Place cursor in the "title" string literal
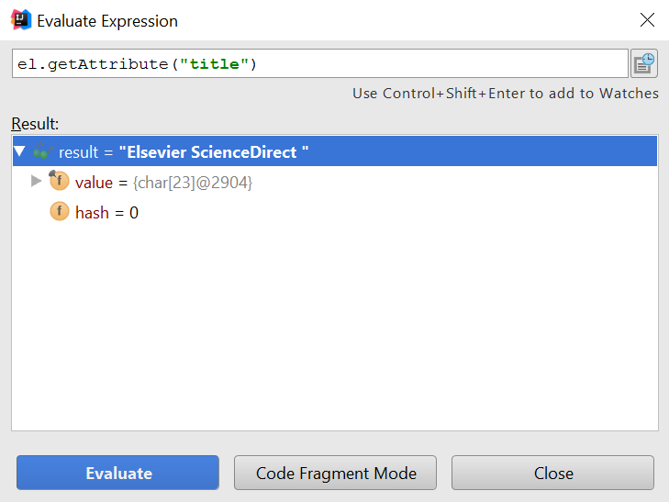 coord(216,63)
